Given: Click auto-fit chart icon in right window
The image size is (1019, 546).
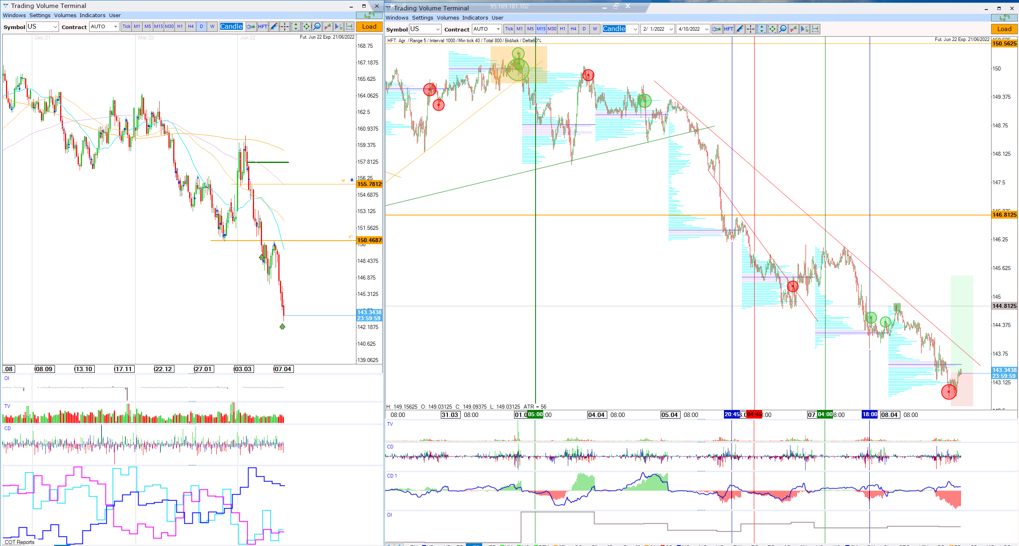Looking at the screenshot, I should [772, 29].
